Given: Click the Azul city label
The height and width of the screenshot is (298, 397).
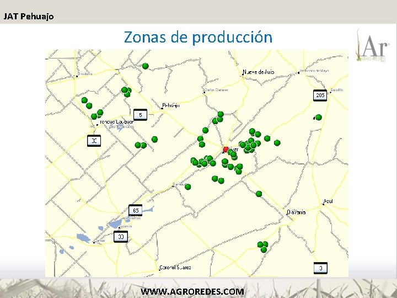Looking at the screenshot, I should [x=328, y=201].
